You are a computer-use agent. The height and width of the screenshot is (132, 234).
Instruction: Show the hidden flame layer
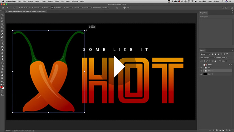coord(201,65)
